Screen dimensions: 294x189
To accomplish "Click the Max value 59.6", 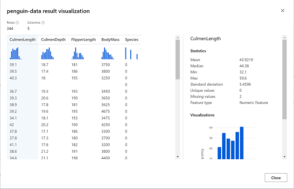I will click(243, 78).
